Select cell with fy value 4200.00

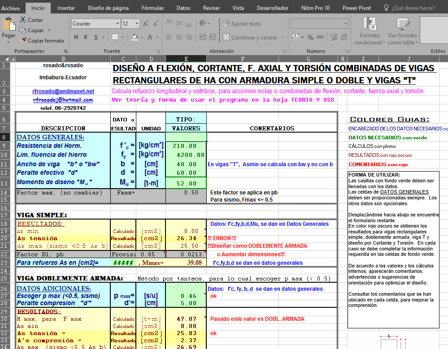tap(186, 155)
